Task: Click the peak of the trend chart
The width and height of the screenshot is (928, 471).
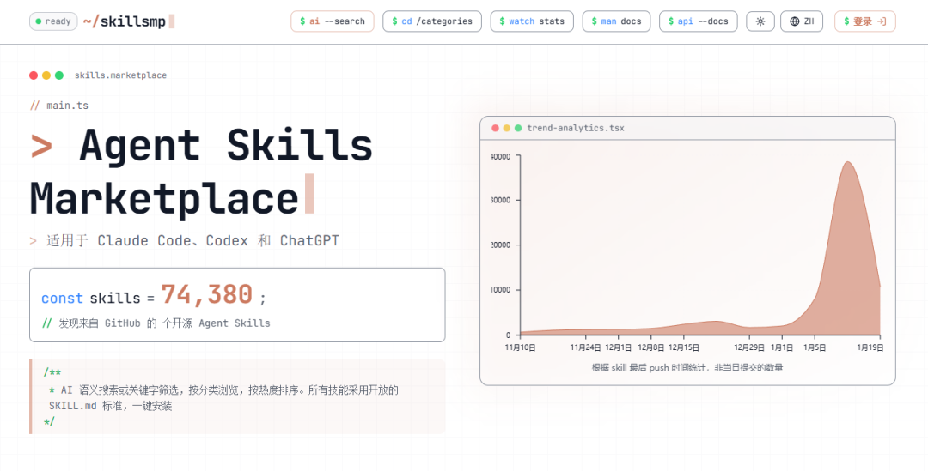Action: coord(847,162)
